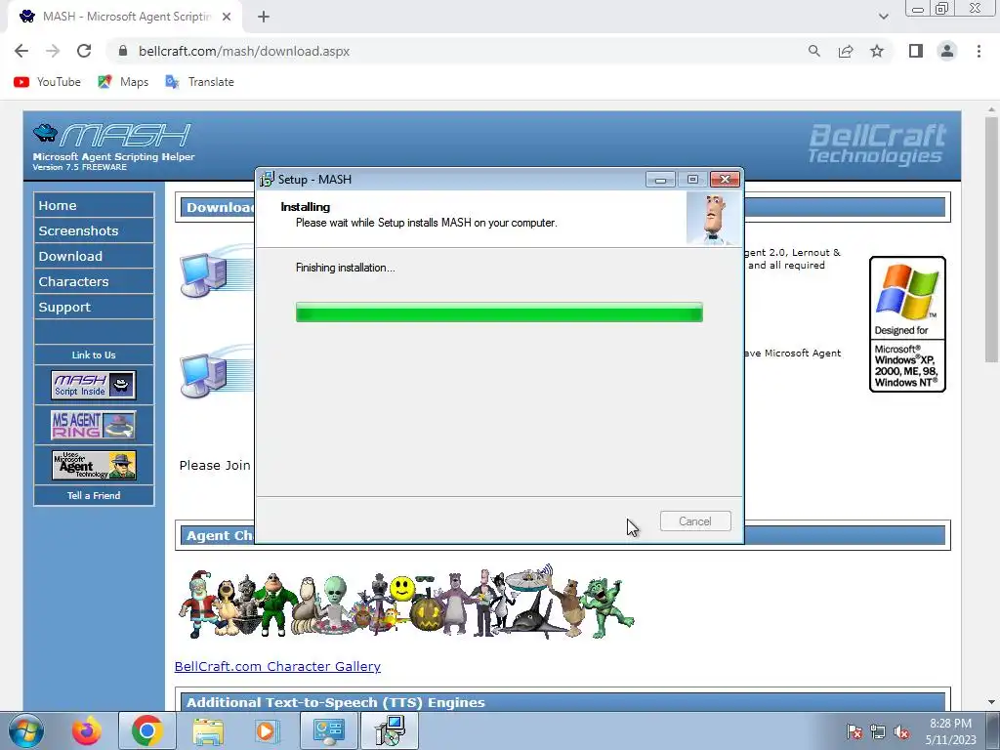Click the BellCraft Technologies logo
The image size is (1000, 750).
(x=877, y=145)
